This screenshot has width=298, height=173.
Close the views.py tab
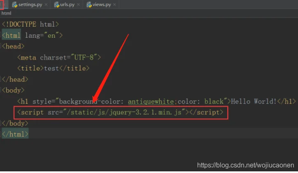coord(114,5)
